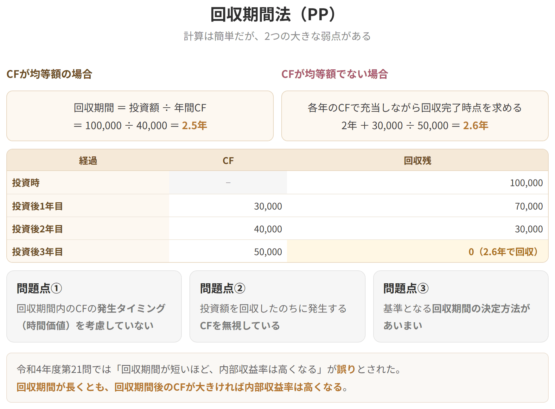Click the 回収残 column header
This screenshot has width=555, height=409.
[x=418, y=161]
